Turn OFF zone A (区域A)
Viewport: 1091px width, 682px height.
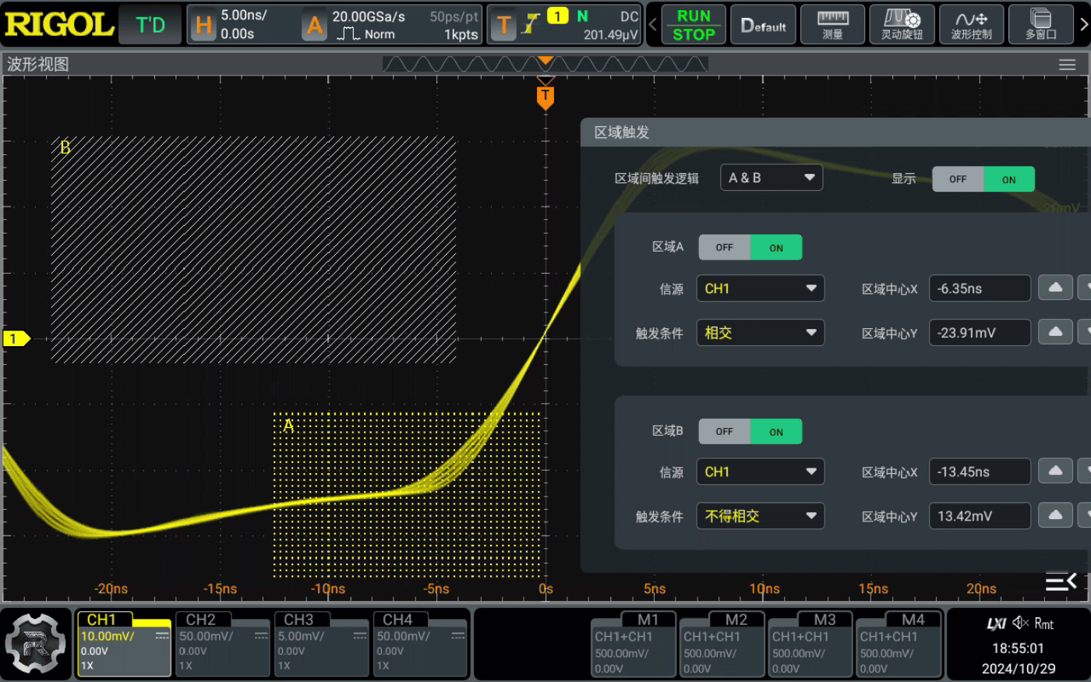pyautogui.click(x=724, y=247)
